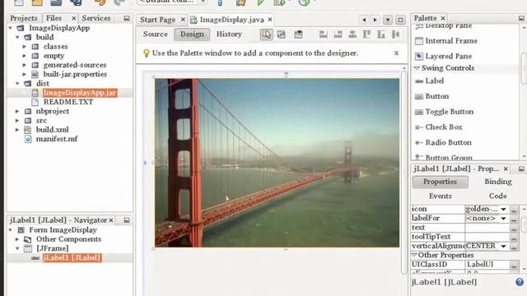The width and height of the screenshot is (527, 296).
Task: Select README.TXT in dist folder
Action: (68, 102)
